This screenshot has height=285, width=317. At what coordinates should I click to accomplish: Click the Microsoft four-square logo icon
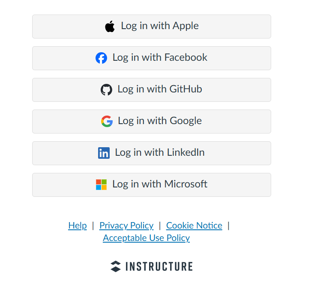(101, 184)
